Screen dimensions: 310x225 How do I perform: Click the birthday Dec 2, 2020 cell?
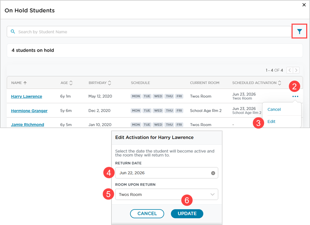[99, 110]
